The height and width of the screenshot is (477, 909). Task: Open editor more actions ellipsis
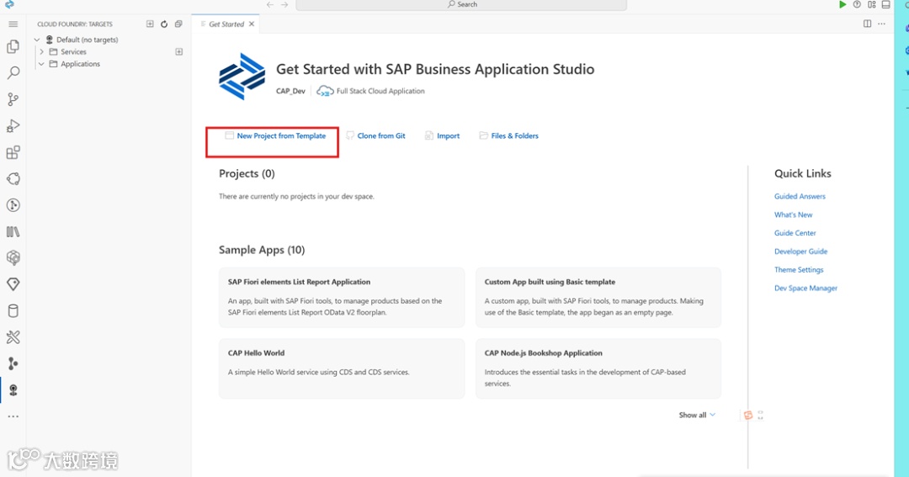click(882, 24)
